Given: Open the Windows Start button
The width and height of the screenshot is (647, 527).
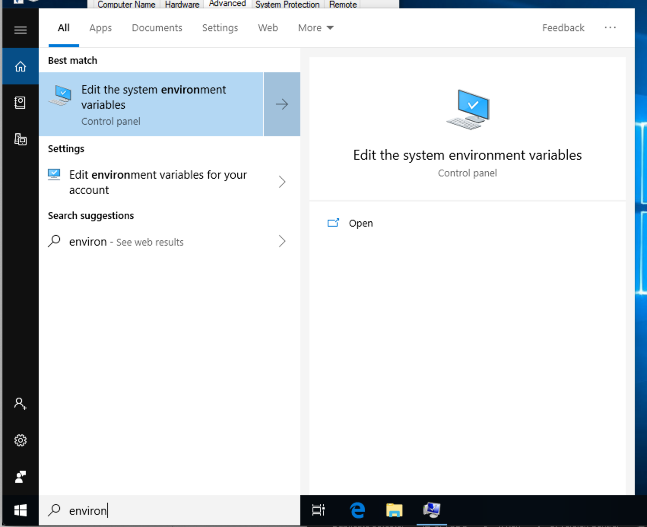Looking at the screenshot, I should pos(21,510).
